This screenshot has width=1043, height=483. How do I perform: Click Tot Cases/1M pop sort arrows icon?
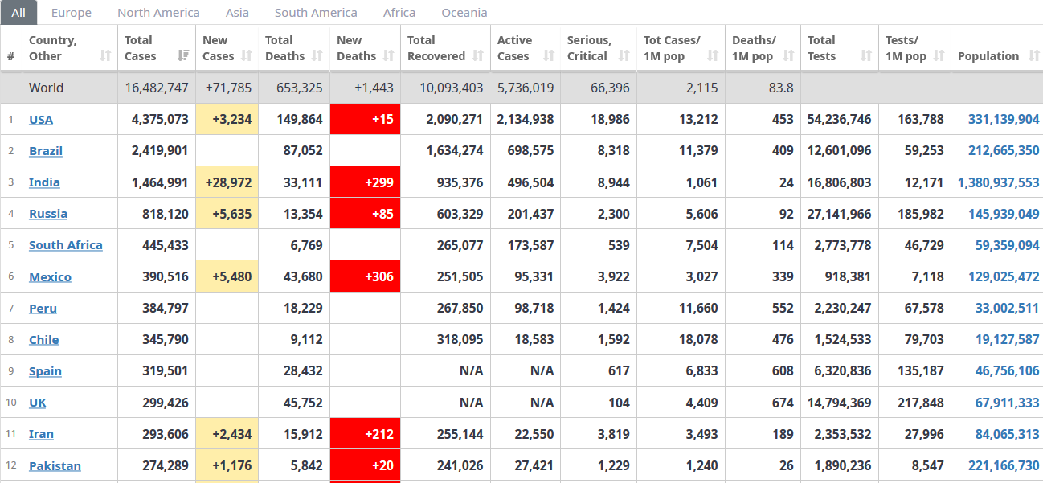[713, 56]
